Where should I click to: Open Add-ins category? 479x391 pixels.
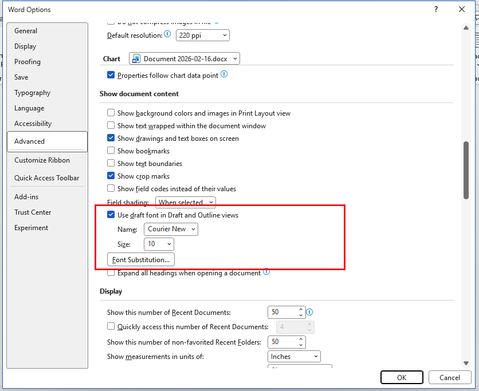coord(47,197)
